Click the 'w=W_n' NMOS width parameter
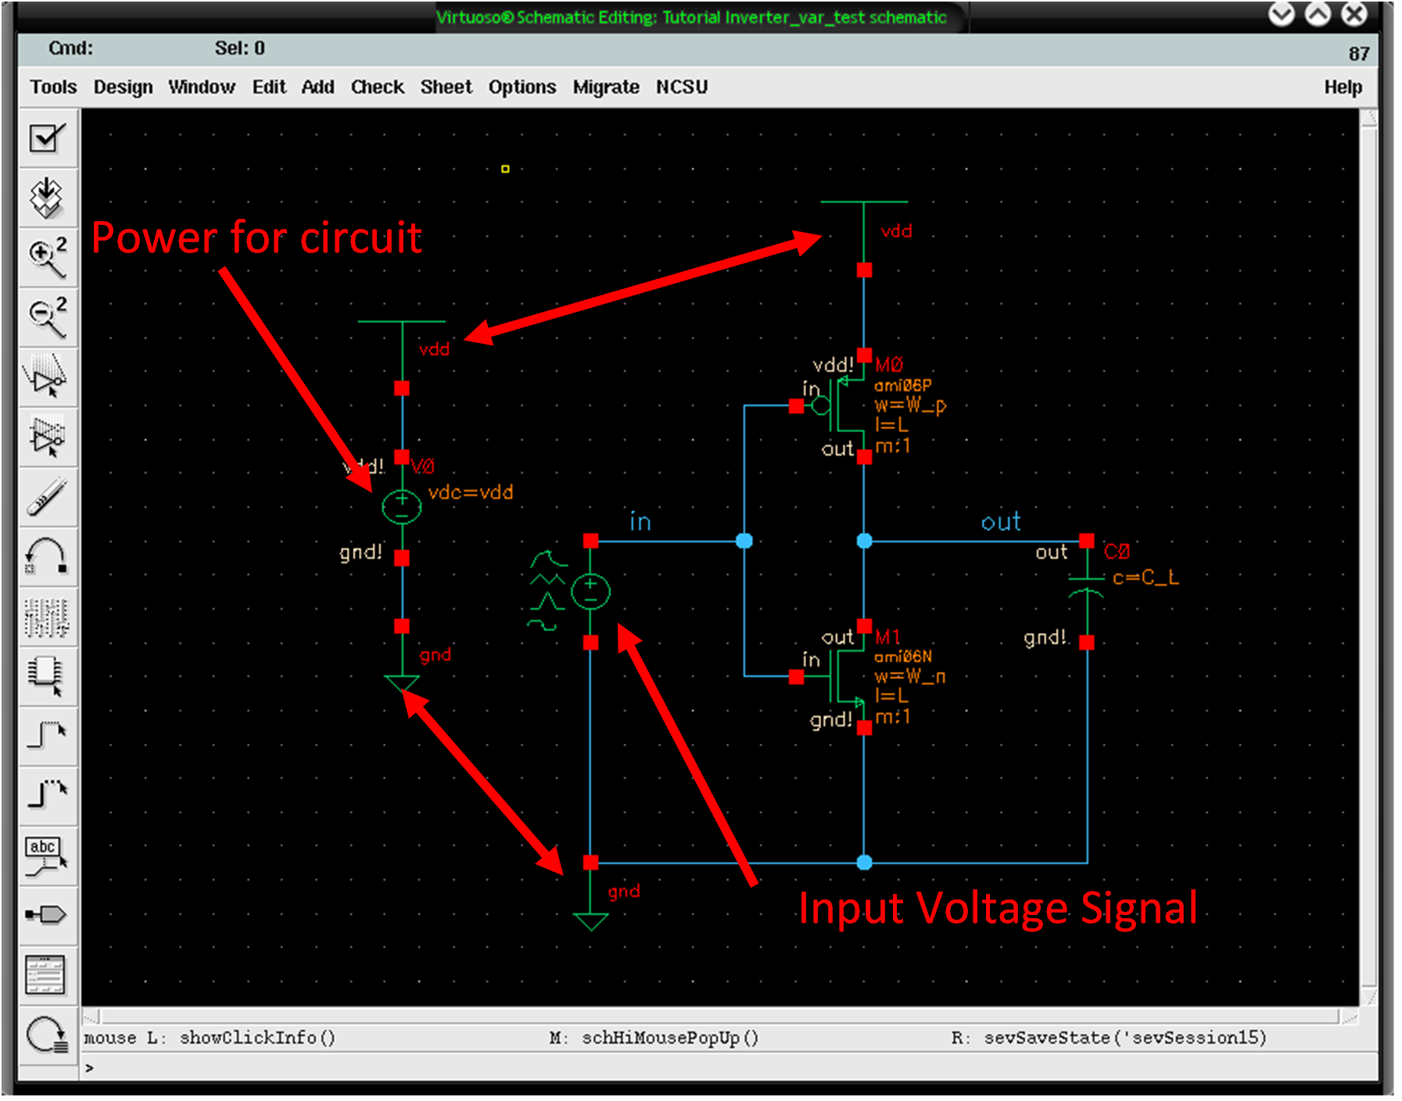The image size is (1402, 1101). 910,676
